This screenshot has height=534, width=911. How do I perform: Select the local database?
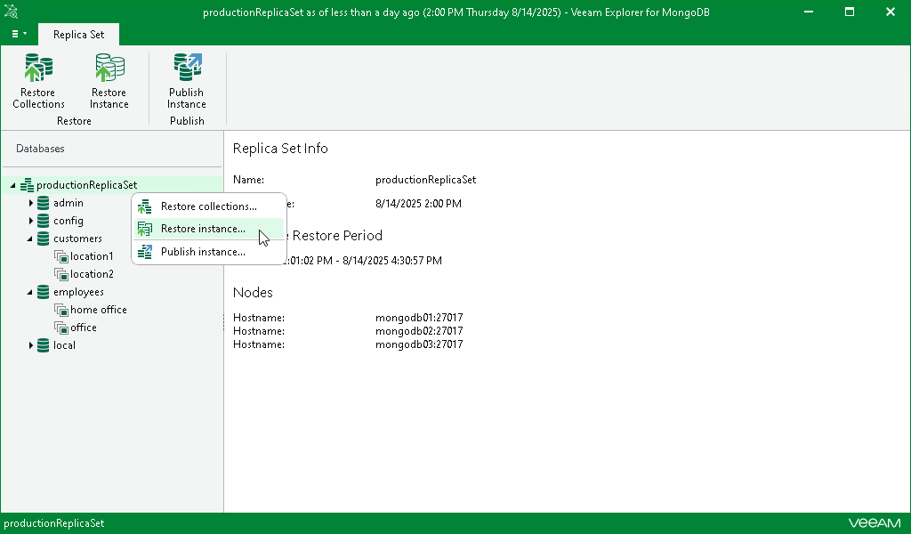coord(64,345)
